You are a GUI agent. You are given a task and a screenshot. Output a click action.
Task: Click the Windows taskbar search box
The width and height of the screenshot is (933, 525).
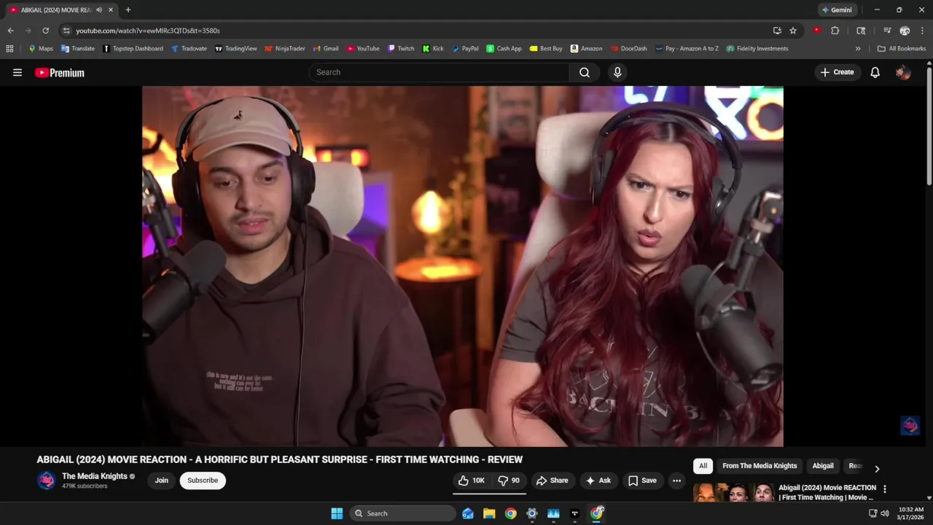(402, 513)
